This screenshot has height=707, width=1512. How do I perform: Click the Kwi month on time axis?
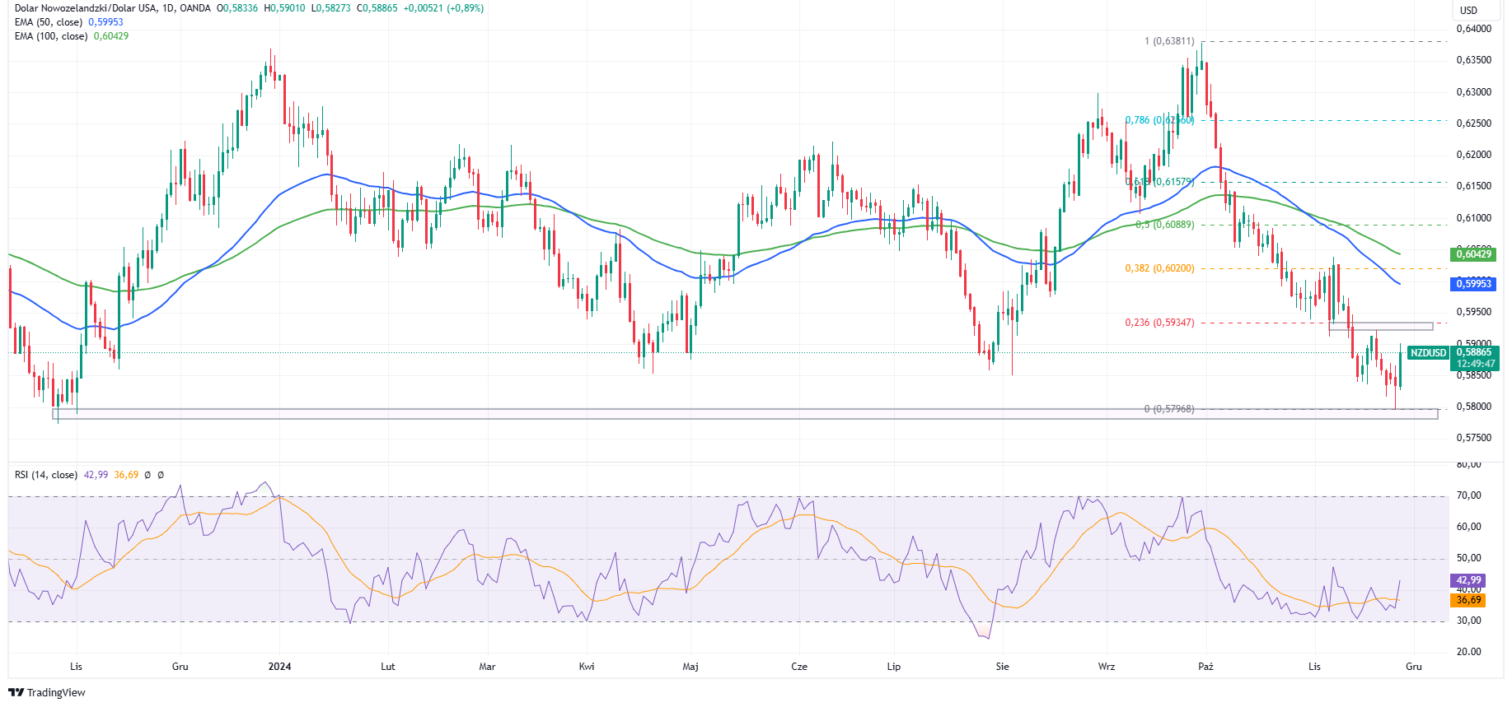[x=587, y=667]
